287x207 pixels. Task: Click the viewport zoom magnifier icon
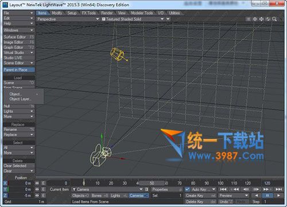tap(274, 19)
